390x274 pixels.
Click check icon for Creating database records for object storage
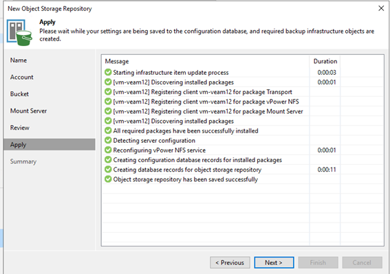coord(108,169)
